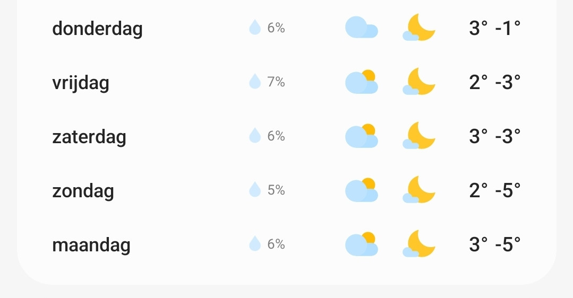This screenshot has width=573, height=298.
Task: Tap maandag temperatures 3° -5°
Action: tap(495, 244)
